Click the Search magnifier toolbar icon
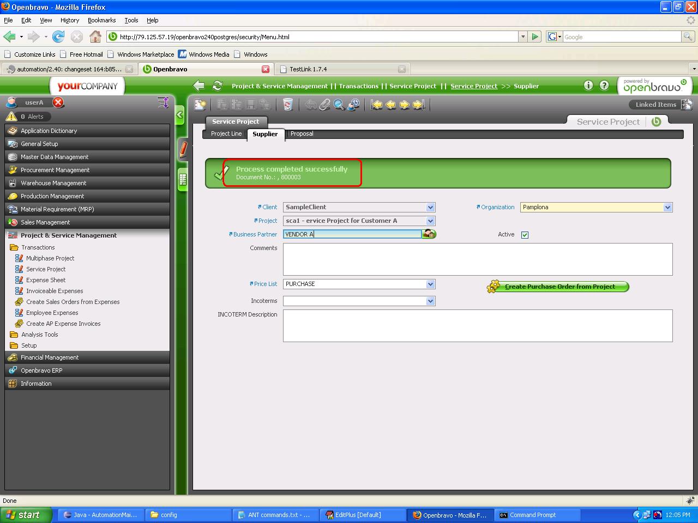This screenshot has height=523, width=698. 339,105
